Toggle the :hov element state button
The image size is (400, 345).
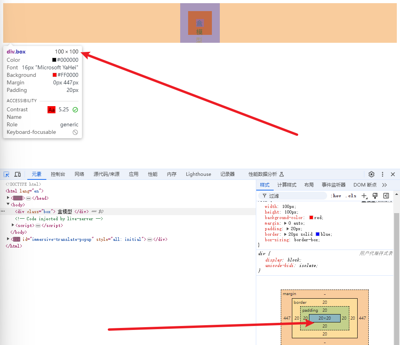(x=336, y=196)
